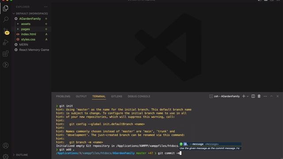Click the AGardenFamily folder root icon
This screenshot has height=159, width=283.
(16, 19)
